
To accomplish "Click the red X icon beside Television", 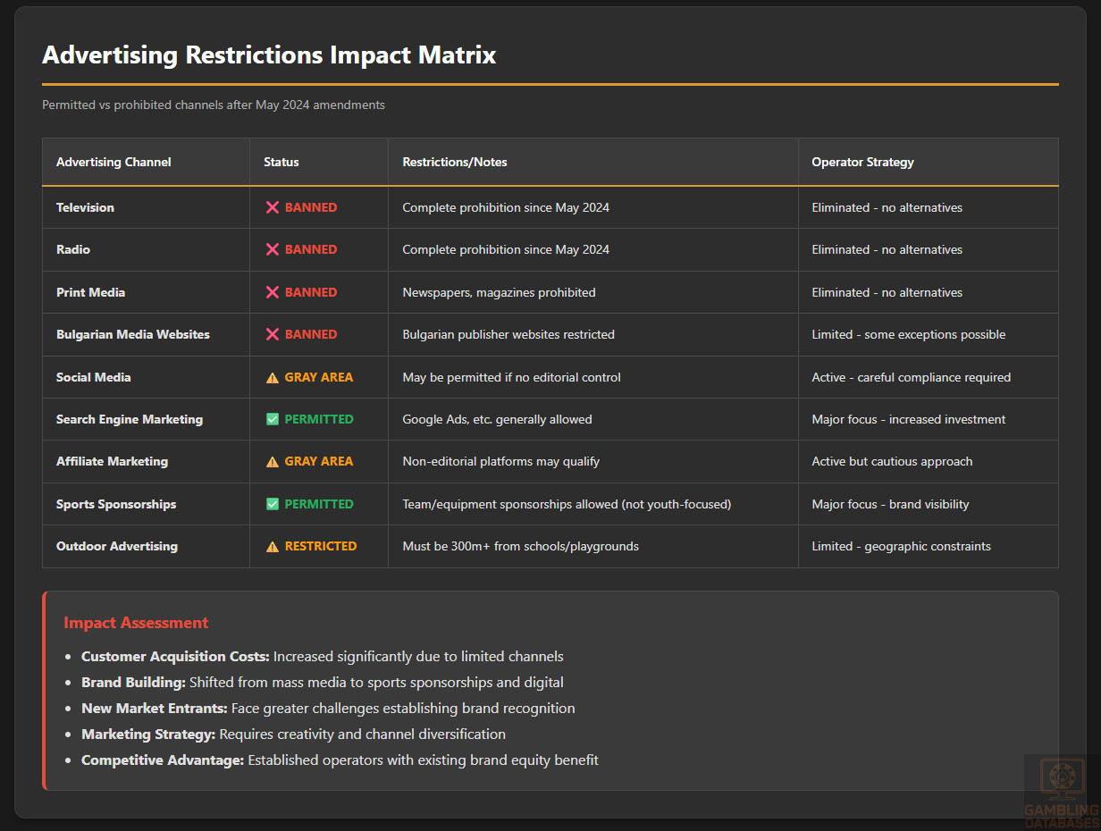I will [x=273, y=207].
